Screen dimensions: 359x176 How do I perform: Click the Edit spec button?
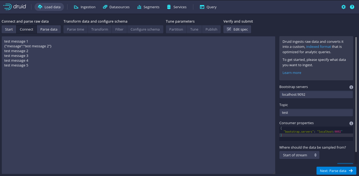tap(237, 29)
